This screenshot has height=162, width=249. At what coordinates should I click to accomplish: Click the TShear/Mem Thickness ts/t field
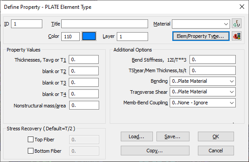[212, 70]
